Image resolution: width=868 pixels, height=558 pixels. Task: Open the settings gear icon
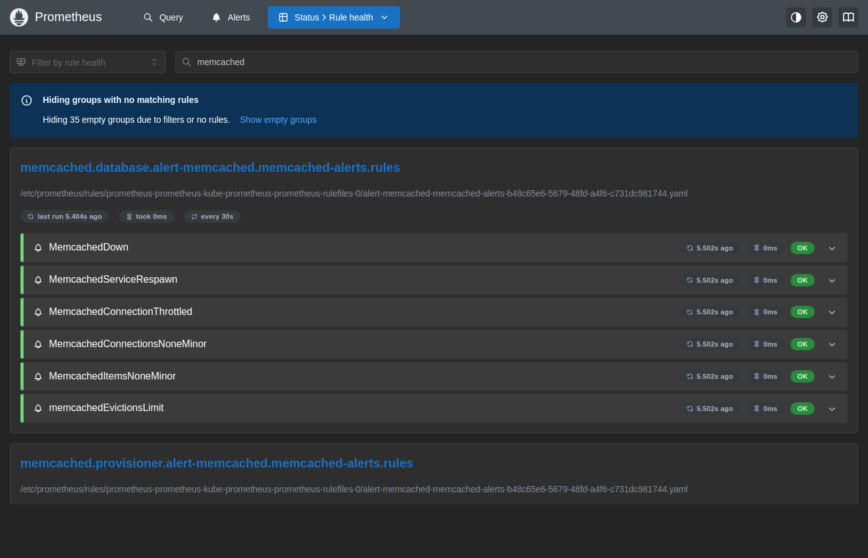[822, 17]
